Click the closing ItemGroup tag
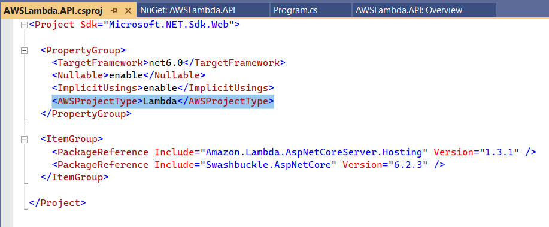Screen dimensions: 549x227 pos(75,177)
